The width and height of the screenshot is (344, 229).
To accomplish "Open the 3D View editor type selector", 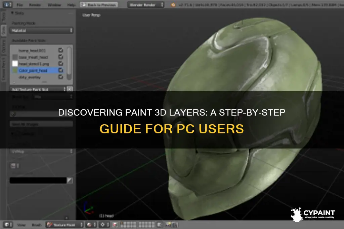I will 8,225.
